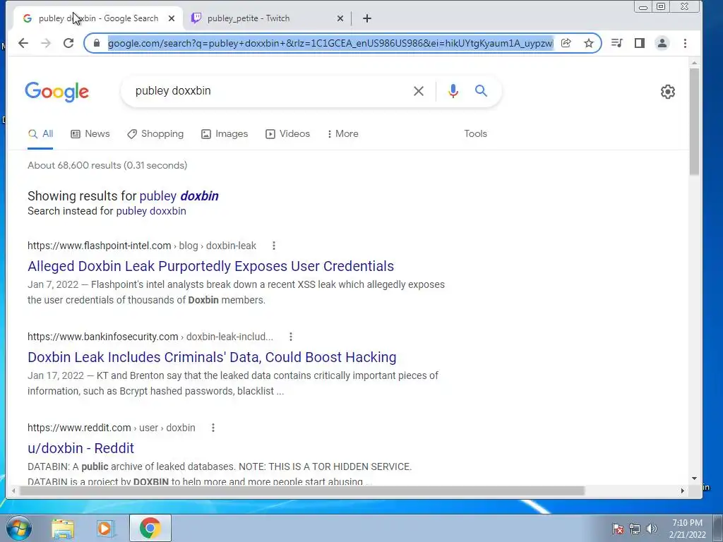The image size is (723, 542).
Task: Select the Google Search browser tab
Action: (x=97, y=18)
